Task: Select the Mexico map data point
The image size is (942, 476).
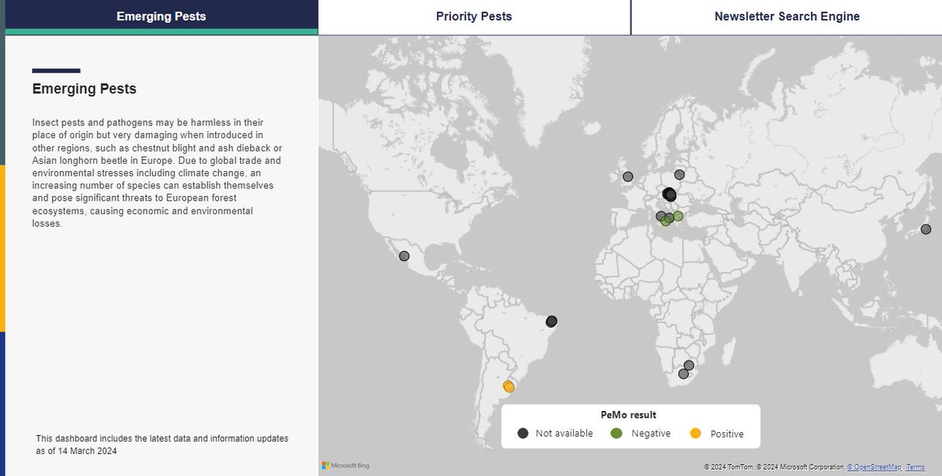Action: (x=404, y=256)
